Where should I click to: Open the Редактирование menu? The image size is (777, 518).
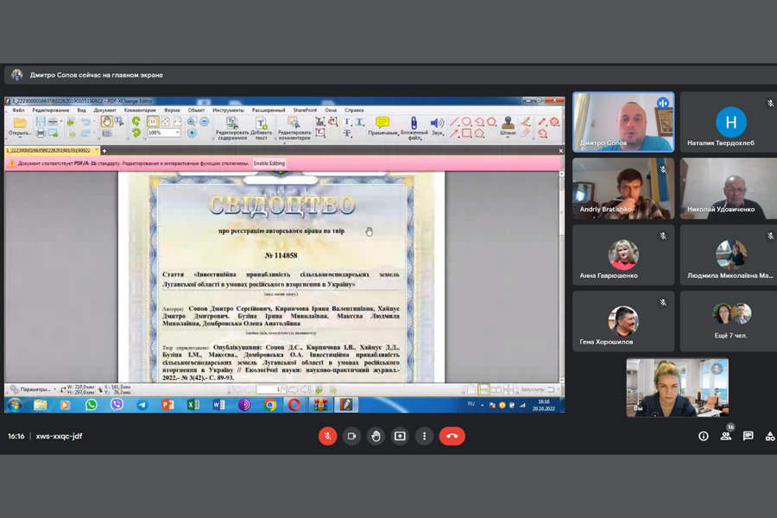(51, 110)
